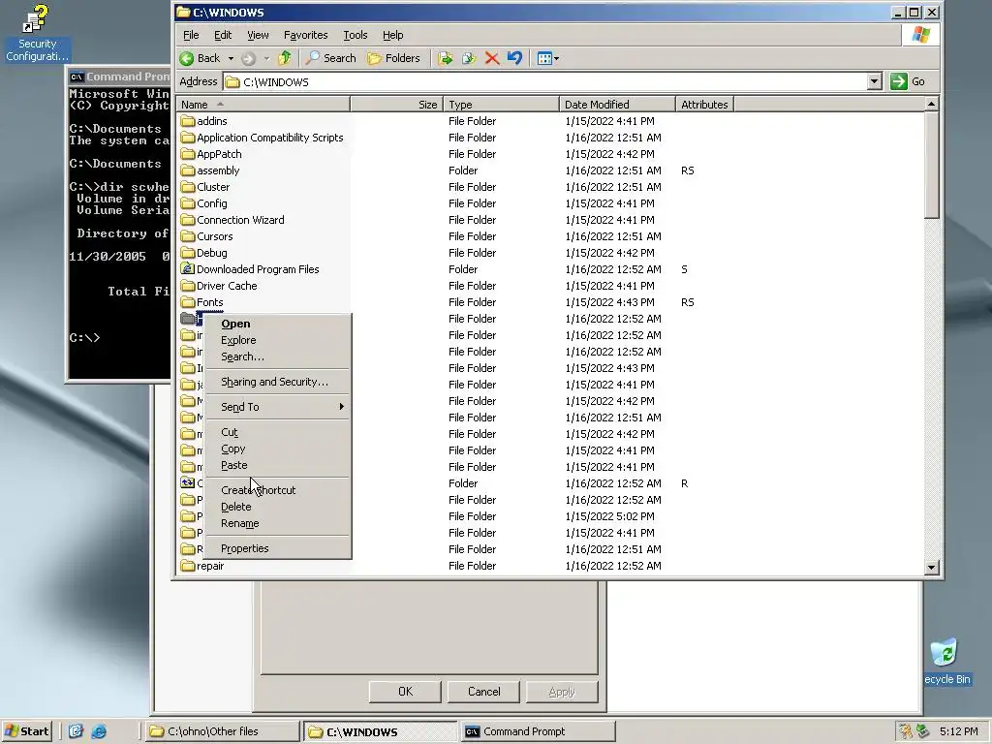Click the Apply button in the dialog
The width and height of the screenshot is (992, 744).
pyautogui.click(x=562, y=692)
